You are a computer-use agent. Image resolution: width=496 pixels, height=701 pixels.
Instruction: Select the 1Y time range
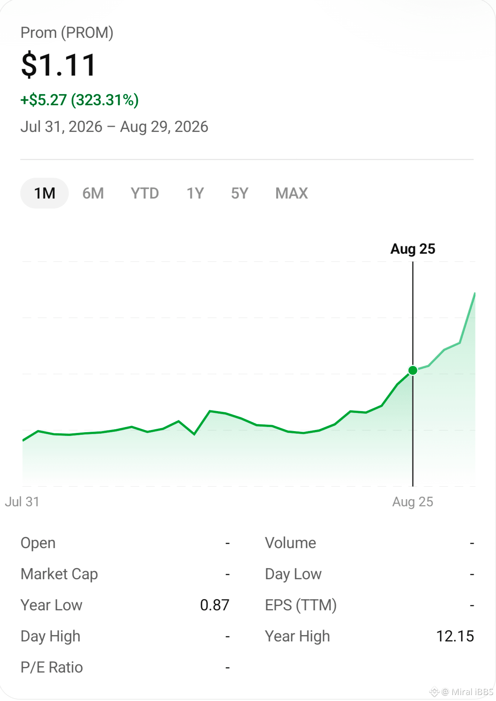[x=195, y=193]
